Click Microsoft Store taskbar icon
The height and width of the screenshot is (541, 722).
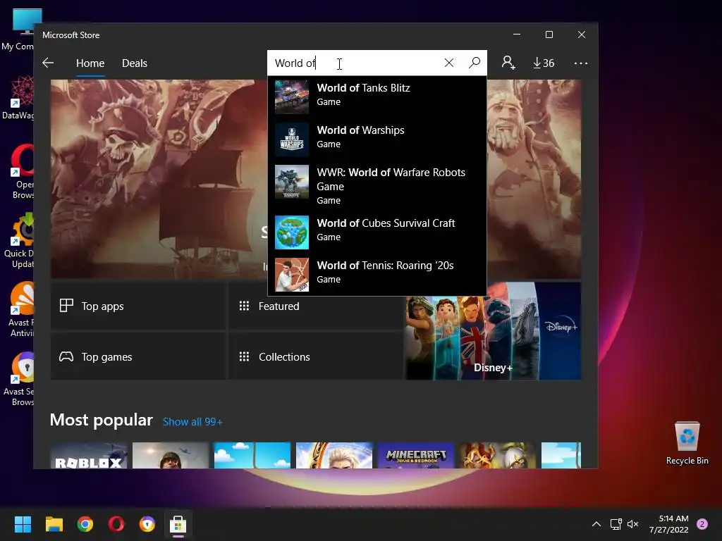click(x=178, y=524)
